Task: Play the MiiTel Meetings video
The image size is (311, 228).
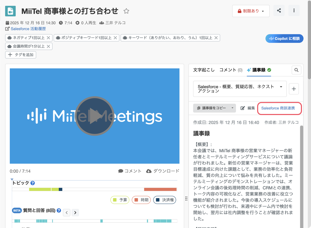Action: [95, 116]
